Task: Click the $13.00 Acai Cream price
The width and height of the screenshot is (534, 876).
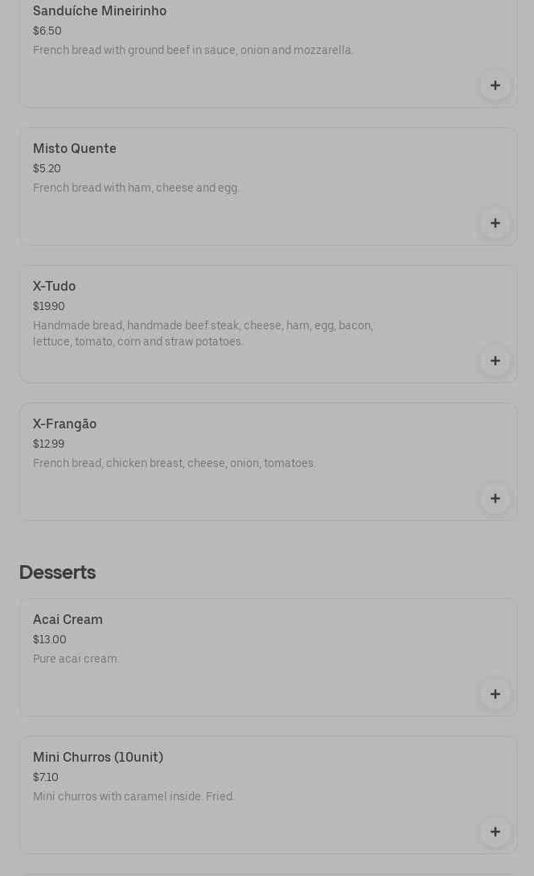Action: (x=50, y=640)
